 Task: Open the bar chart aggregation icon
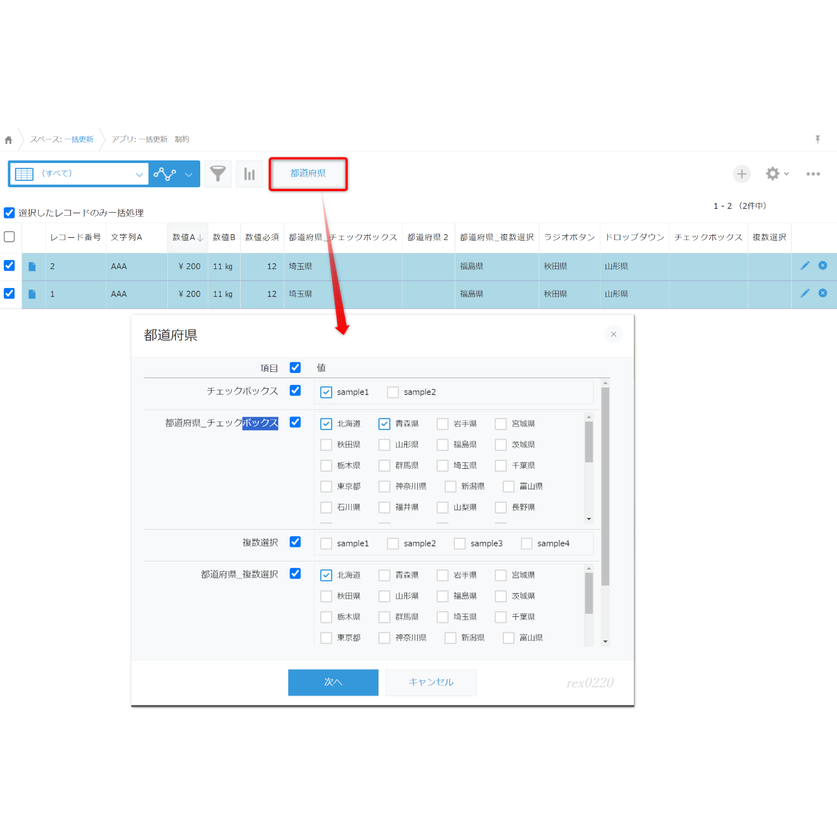[249, 174]
